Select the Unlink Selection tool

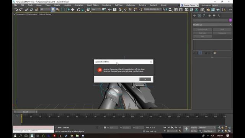[31, 10]
